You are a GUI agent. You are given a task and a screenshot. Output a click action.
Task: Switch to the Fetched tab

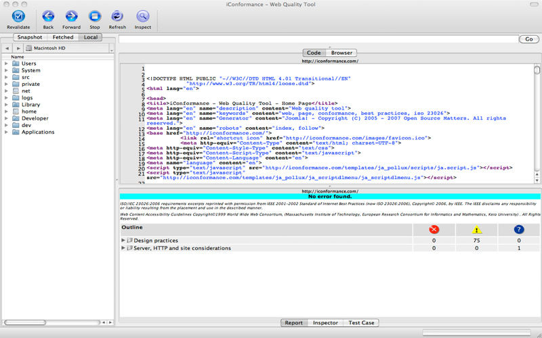tap(63, 37)
